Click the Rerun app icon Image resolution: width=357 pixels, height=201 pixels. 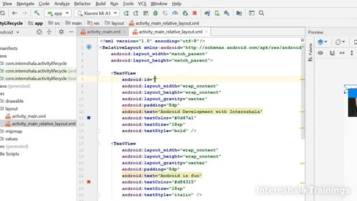pos(126,13)
